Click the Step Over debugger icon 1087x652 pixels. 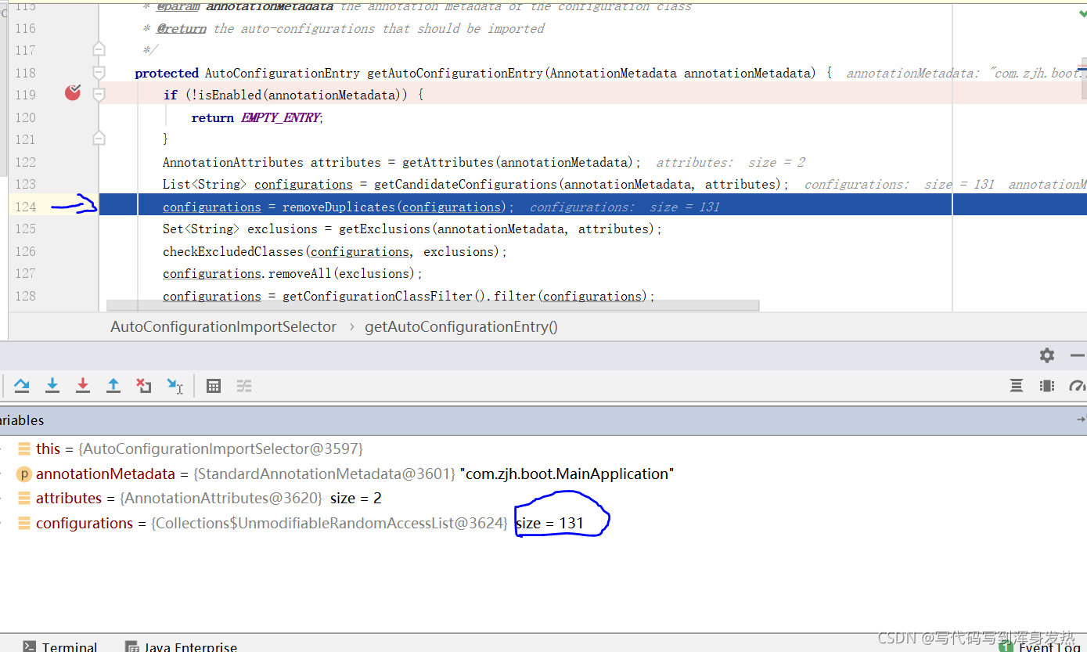click(22, 385)
